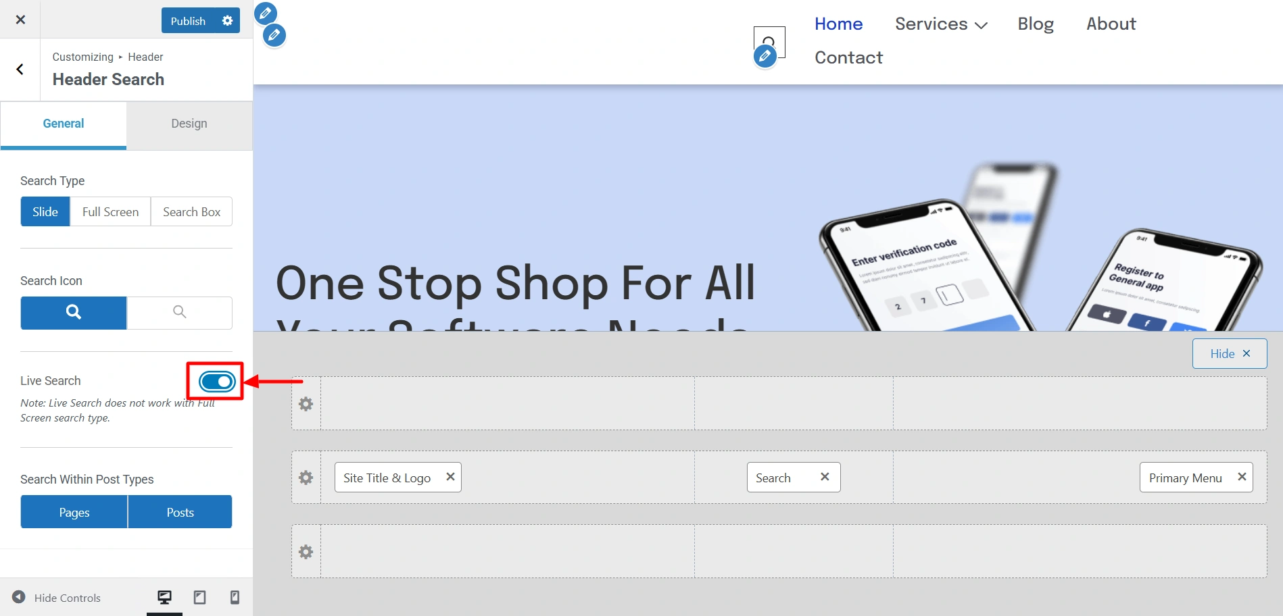The width and height of the screenshot is (1283, 616).
Task: Click the Publish button
Action: coord(188,21)
